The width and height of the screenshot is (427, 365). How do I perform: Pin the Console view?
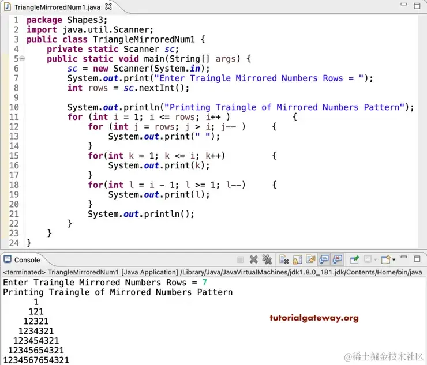point(354,259)
